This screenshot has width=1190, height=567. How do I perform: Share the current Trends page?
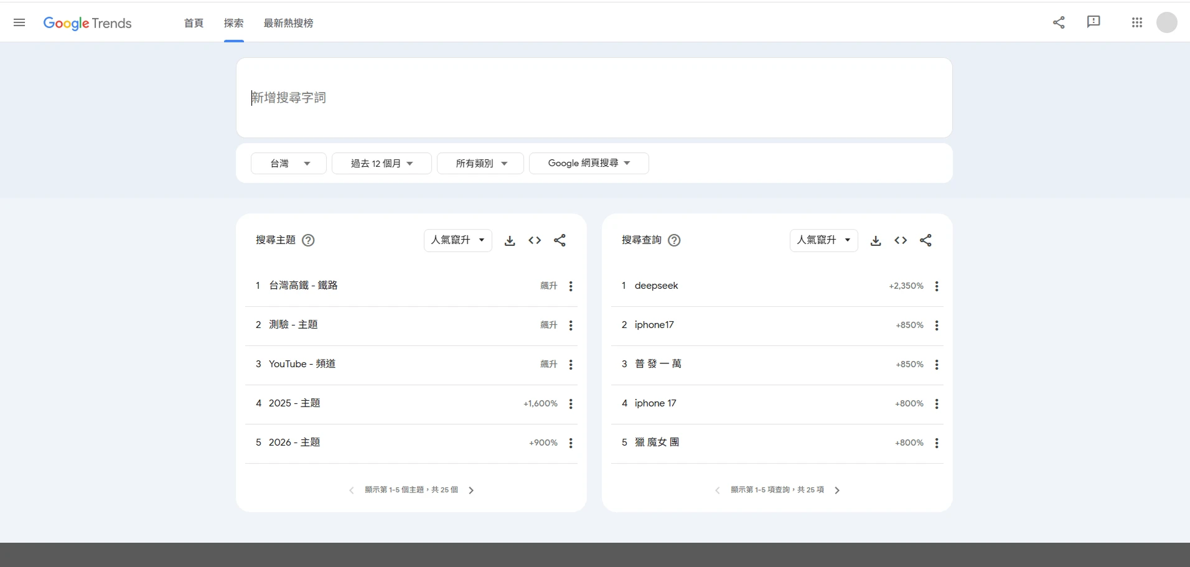(1059, 22)
